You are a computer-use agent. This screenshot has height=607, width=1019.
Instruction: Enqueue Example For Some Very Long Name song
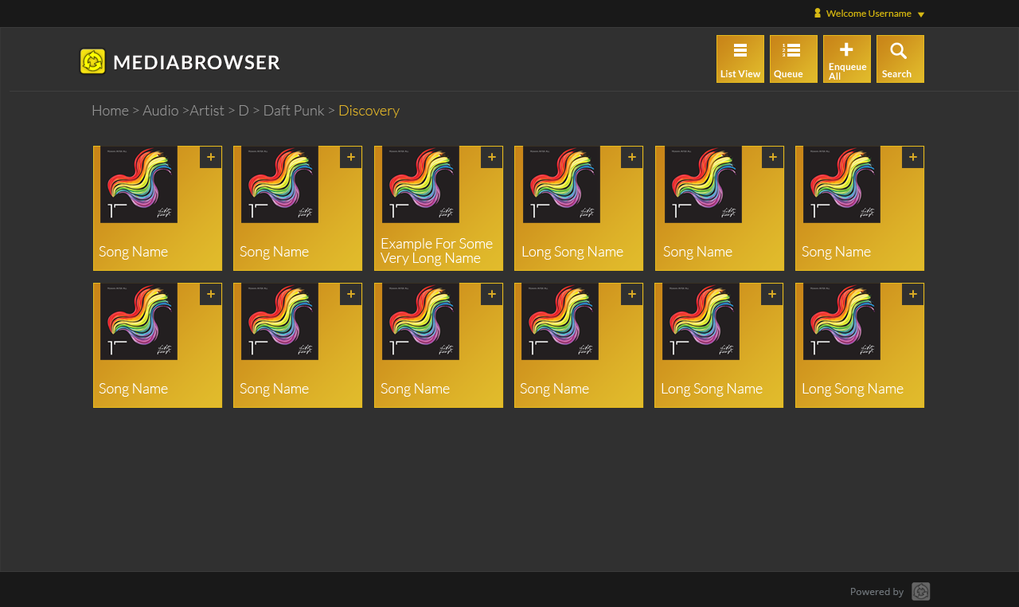[x=492, y=157]
